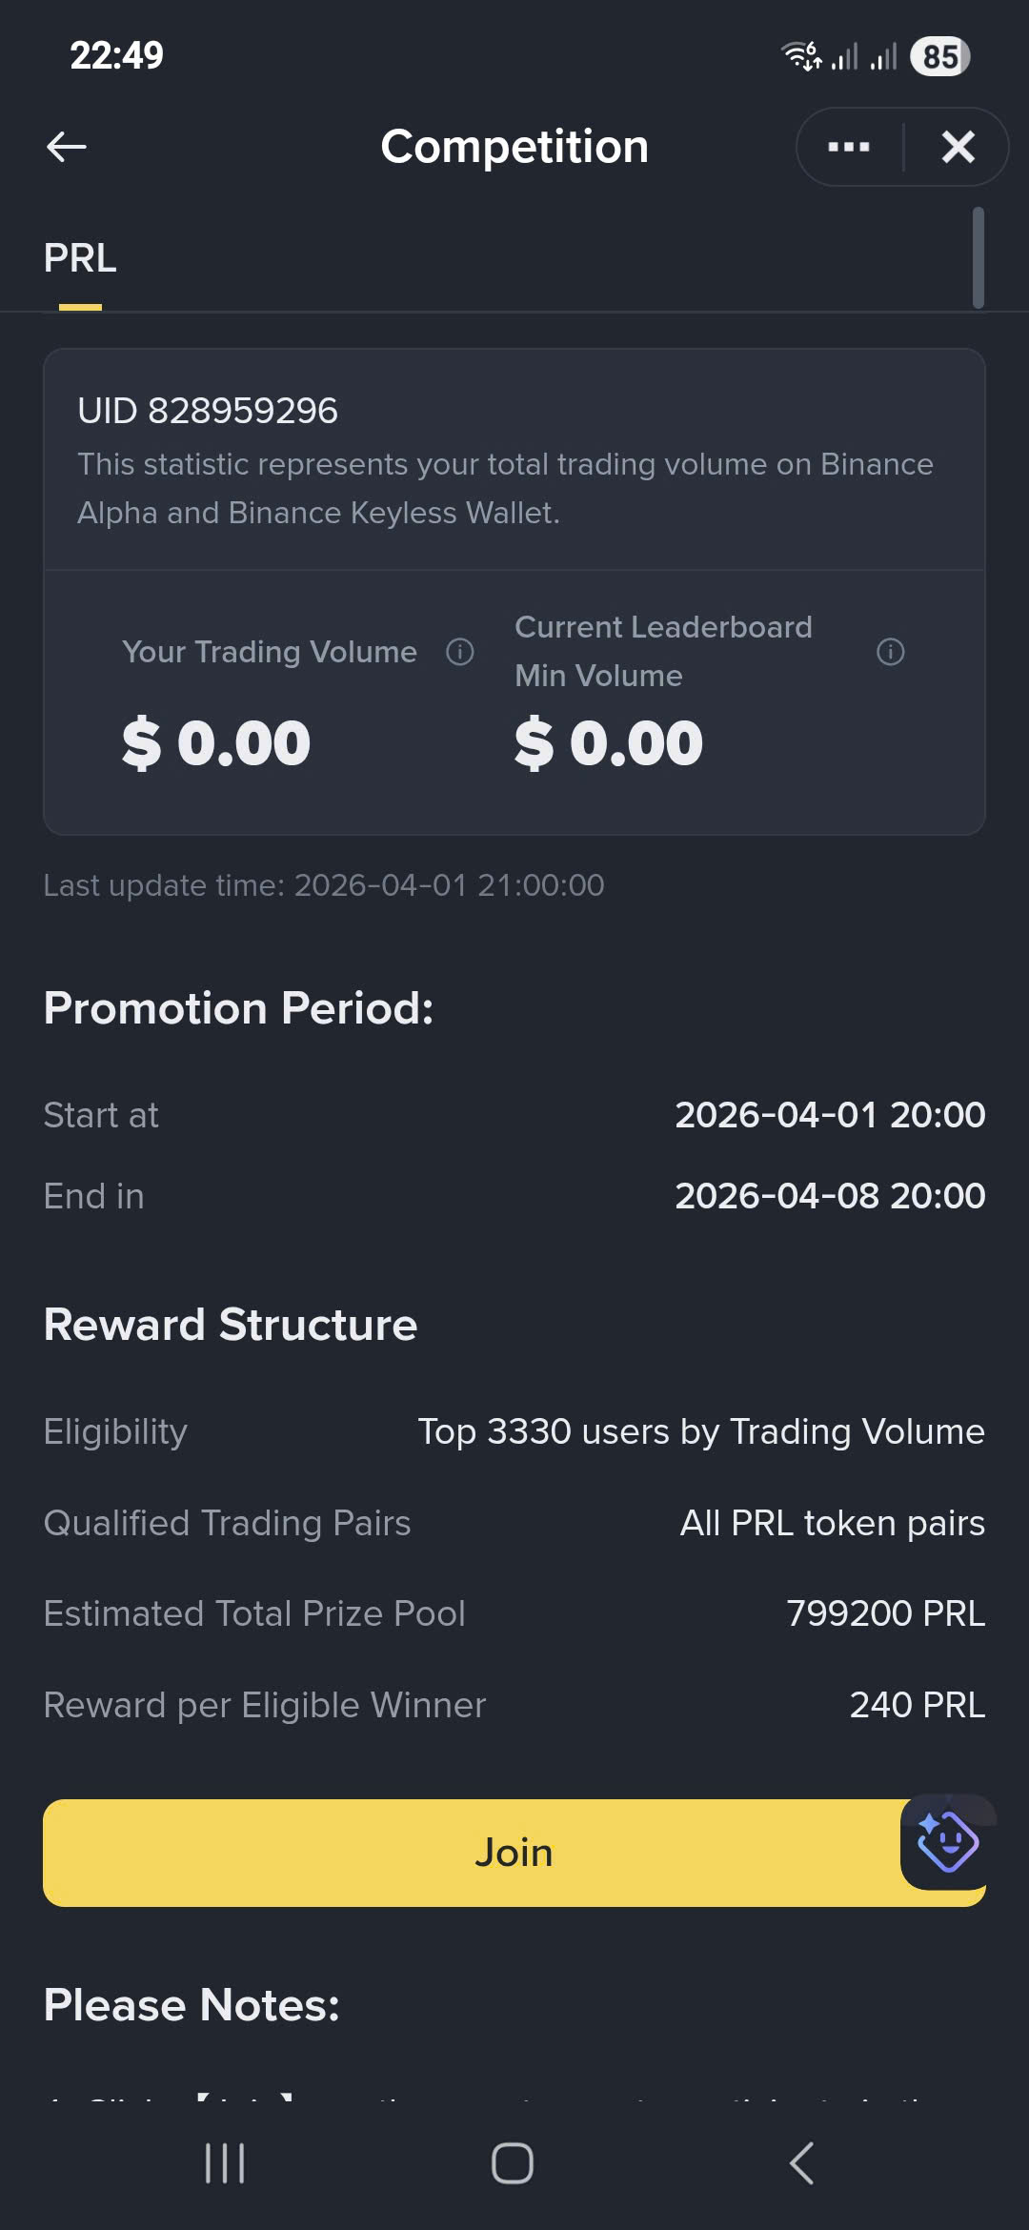Tap the Last update time text

pyautogui.click(x=324, y=885)
